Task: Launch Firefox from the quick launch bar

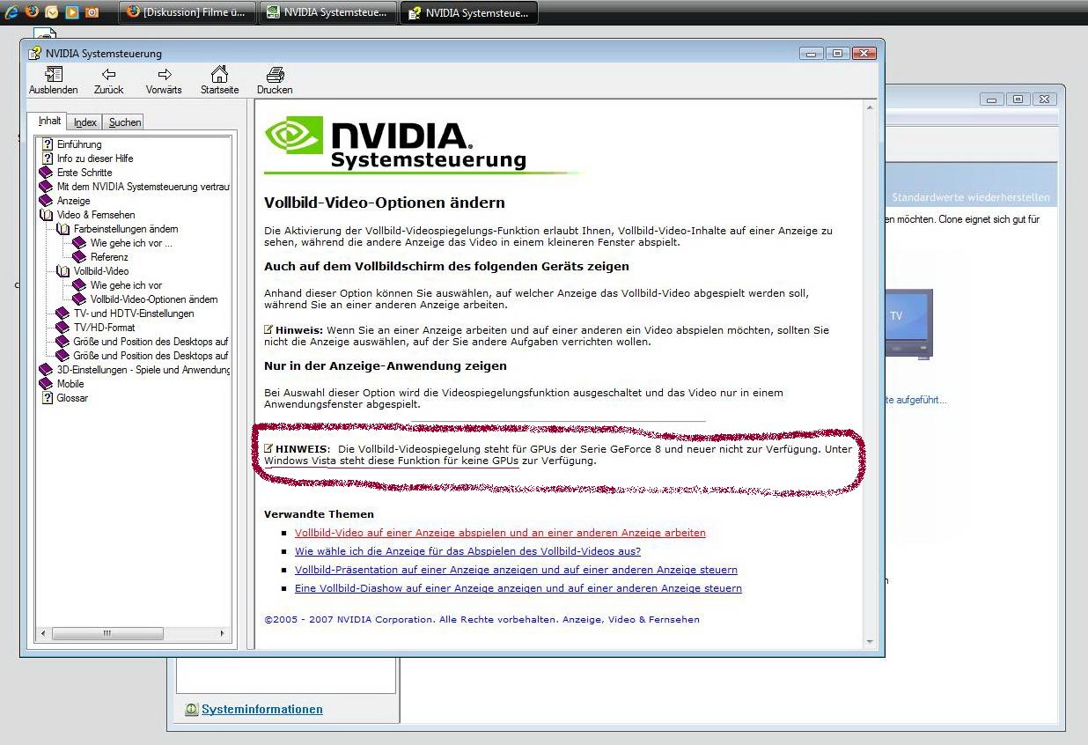Action: [33, 12]
